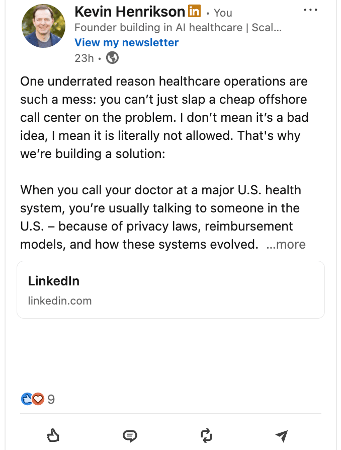The height and width of the screenshot is (450, 341).
Task: Click the Send paper-plane icon
Action: pyautogui.click(x=282, y=435)
